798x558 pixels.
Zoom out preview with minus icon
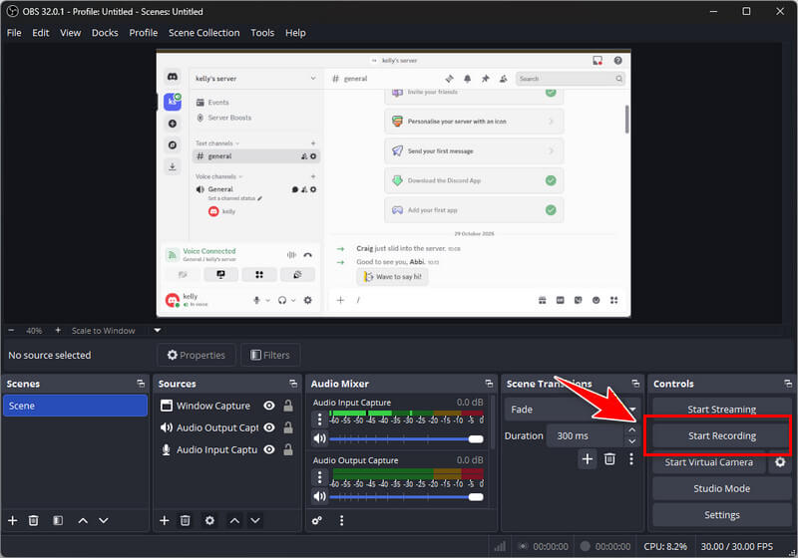[x=12, y=331]
